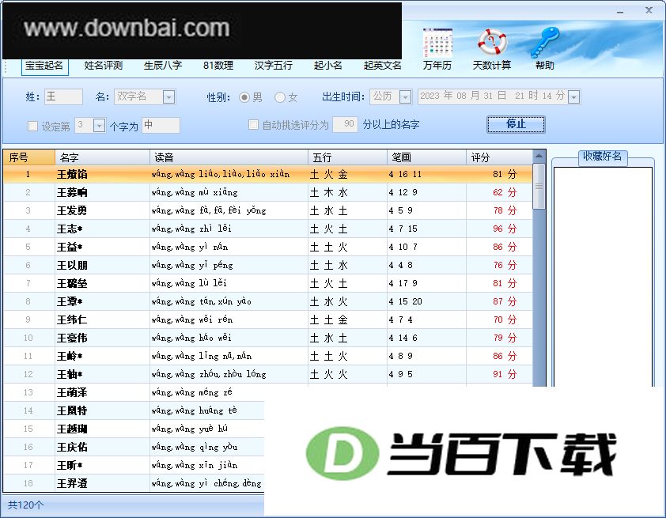Click the name list vertical scrollbar thumb
The image size is (666, 518).
(x=539, y=187)
